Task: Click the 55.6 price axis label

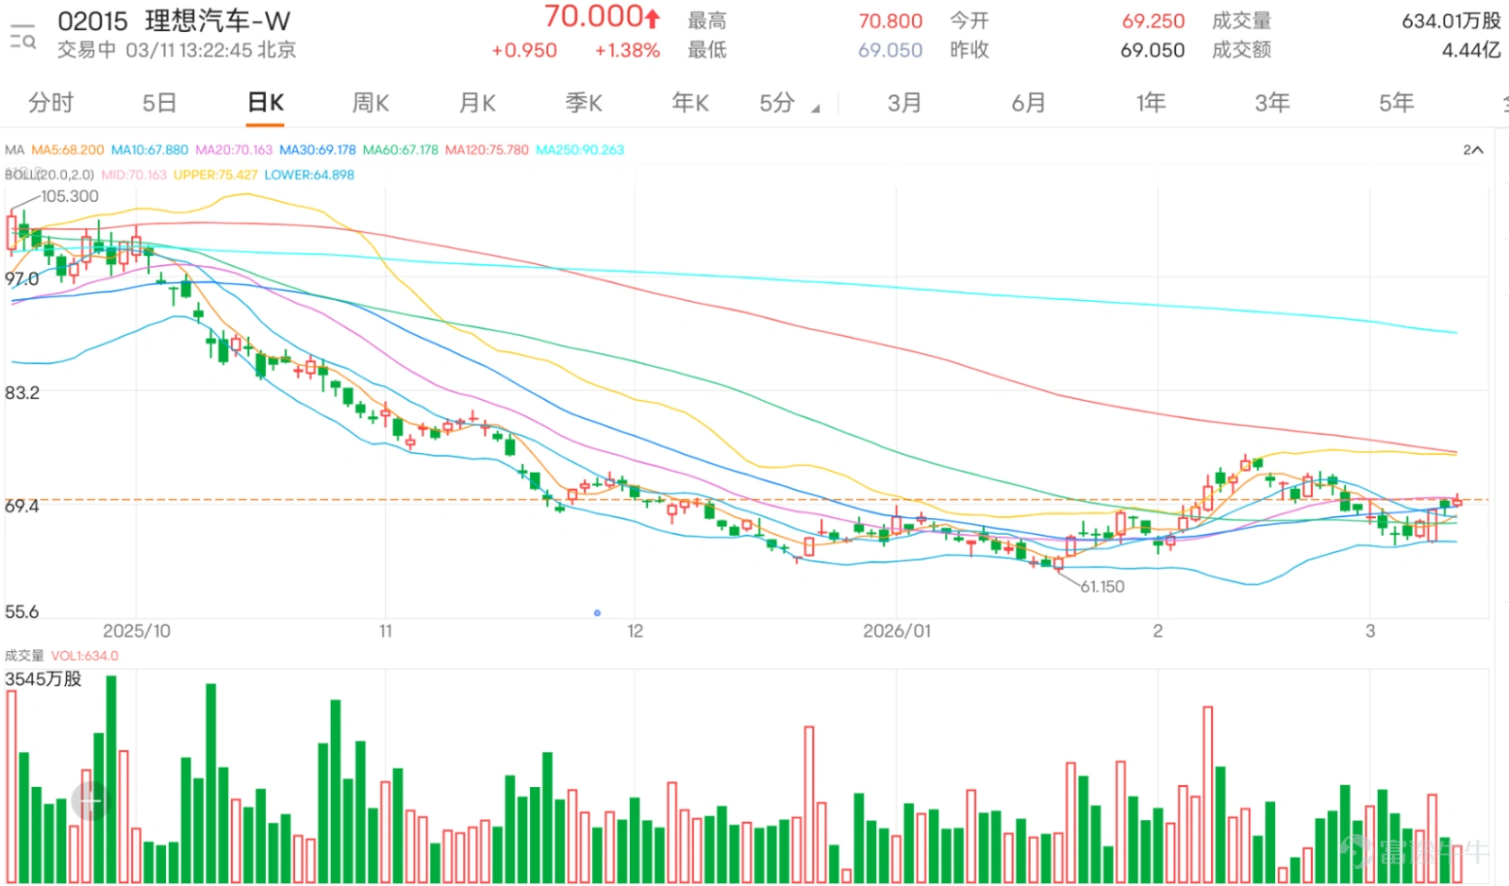Action: coord(22,611)
